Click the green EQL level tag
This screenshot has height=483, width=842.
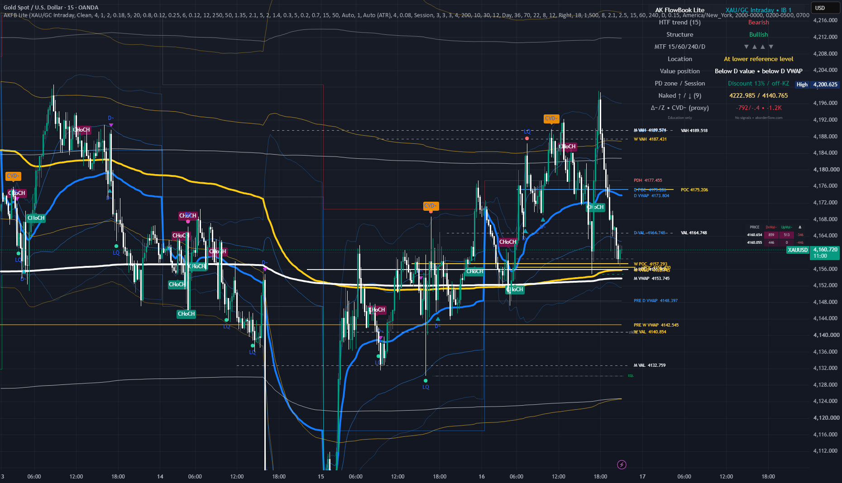point(631,376)
